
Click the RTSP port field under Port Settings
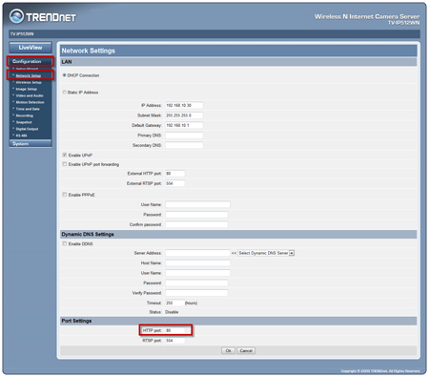click(x=174, y=341)
